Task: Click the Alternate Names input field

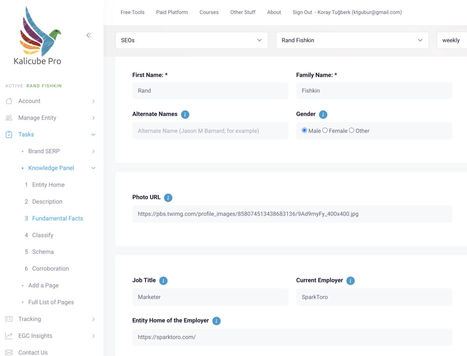Action: coord(210,131)
